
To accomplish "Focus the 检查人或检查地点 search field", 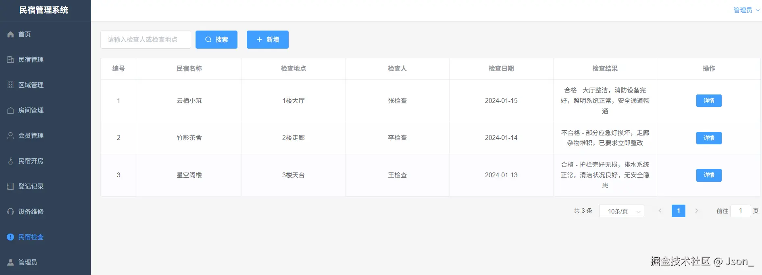I will 146,39.
